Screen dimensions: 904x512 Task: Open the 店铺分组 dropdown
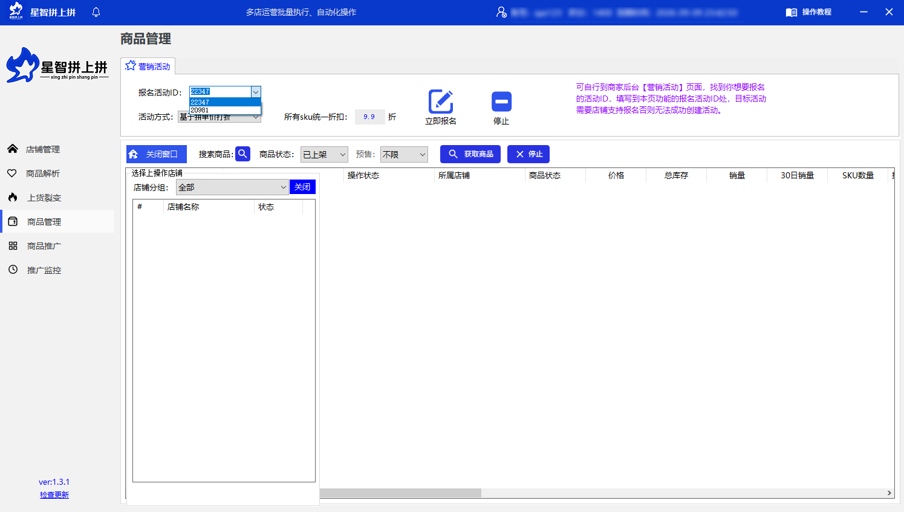pyautogui.click(x=232, y=187)
